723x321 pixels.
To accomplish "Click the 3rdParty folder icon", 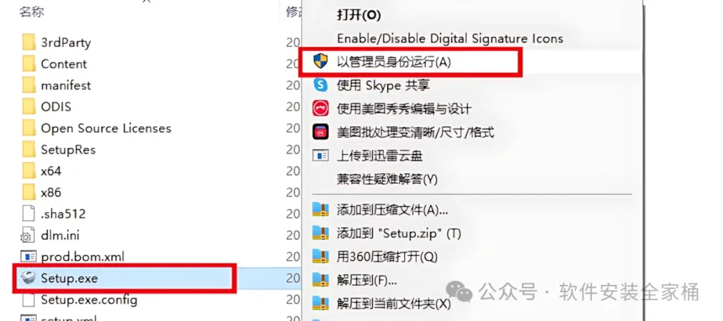I will pos(29,42).
